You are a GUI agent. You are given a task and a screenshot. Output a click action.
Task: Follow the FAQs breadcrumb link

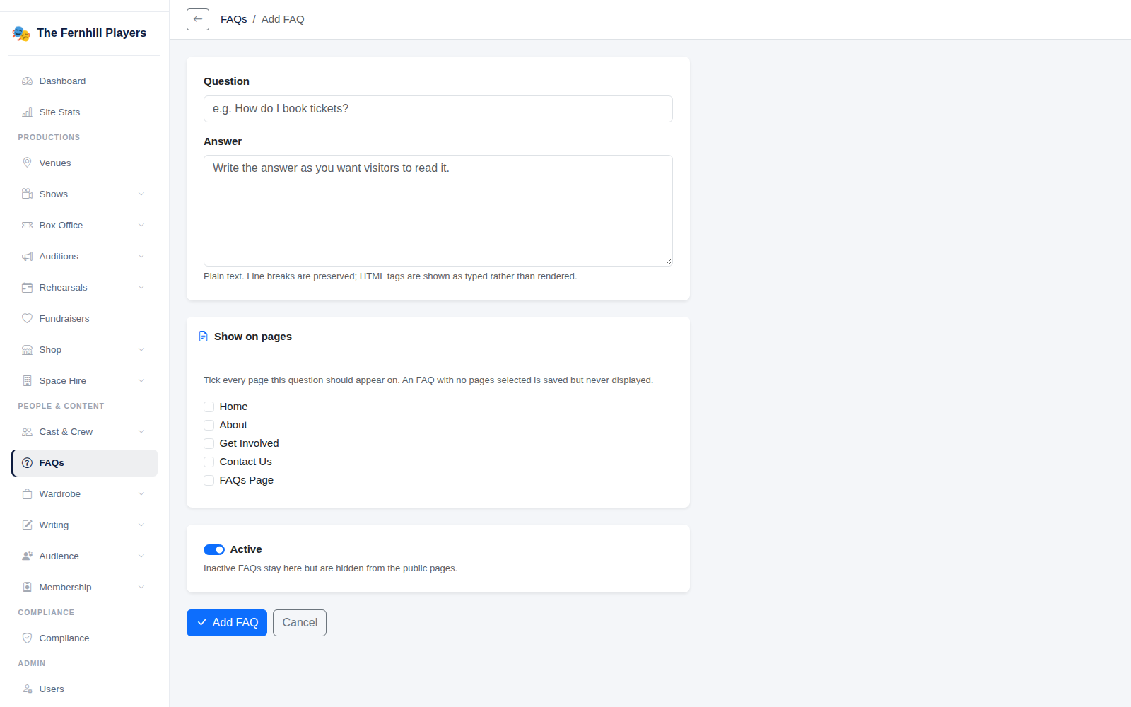[233, 19]
